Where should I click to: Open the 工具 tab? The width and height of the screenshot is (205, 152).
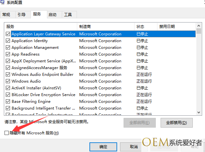tap(68, 14)
